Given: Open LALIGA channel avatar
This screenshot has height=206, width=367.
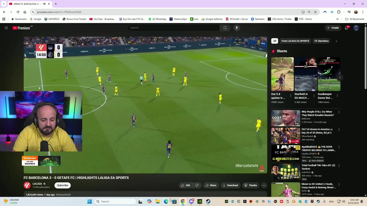Looking at the screenshot, I should [27, 185].
